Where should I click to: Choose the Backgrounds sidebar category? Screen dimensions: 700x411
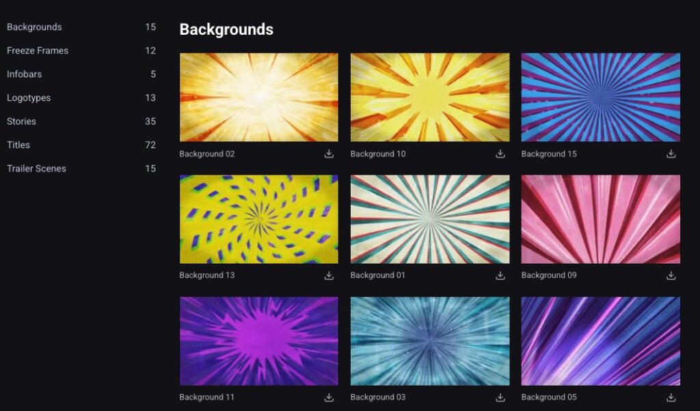pos(34,27)
